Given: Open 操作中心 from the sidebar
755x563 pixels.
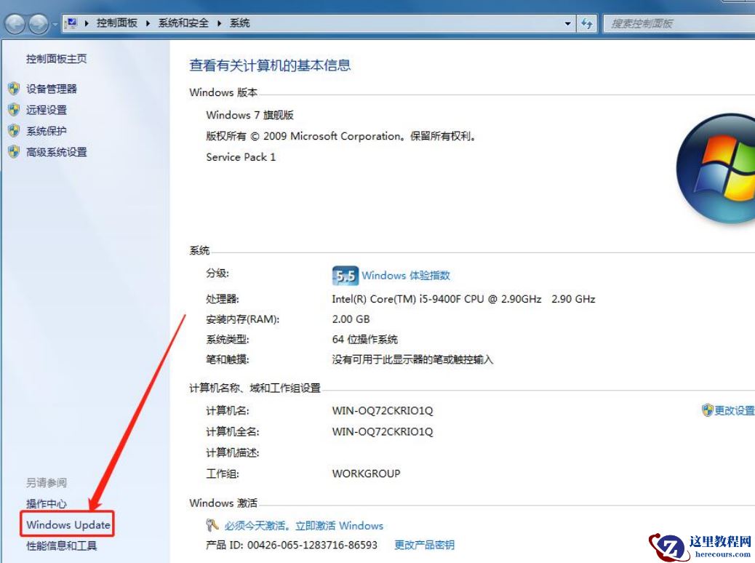Looking at the screenshot, I should point(46,503).
